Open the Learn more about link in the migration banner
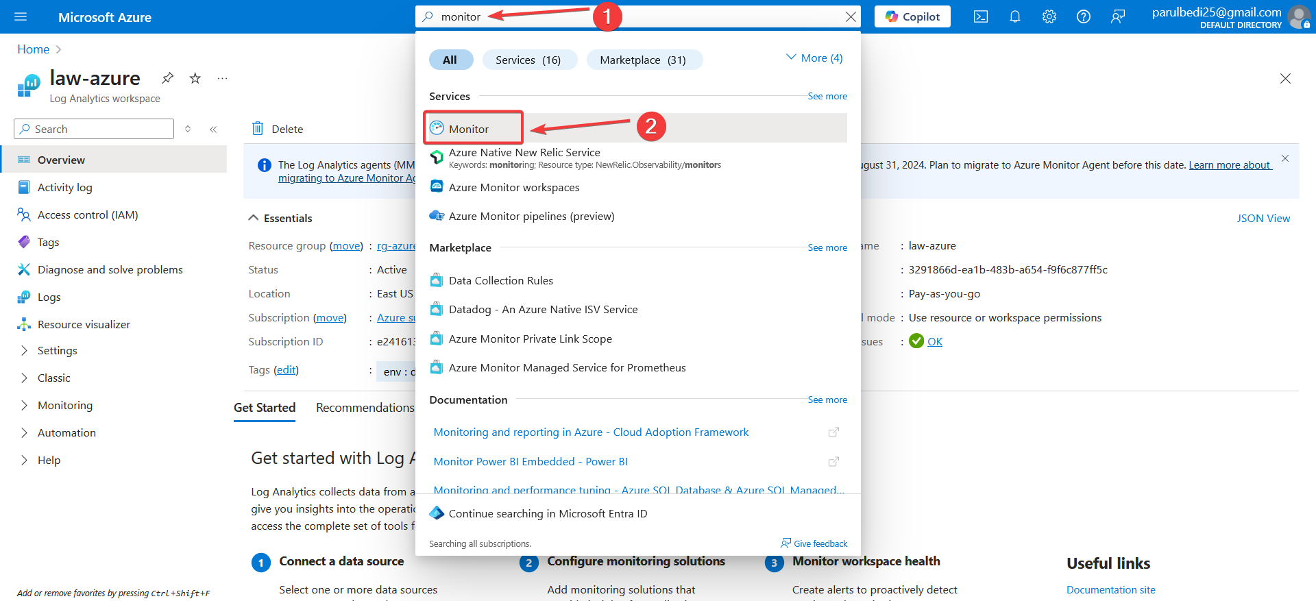1316x601 pixels. coord(1230,164)
